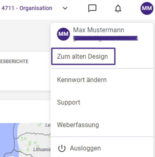
Task: Open the chat messages icon
Action: pyautogui.click(x=92, y=8)
